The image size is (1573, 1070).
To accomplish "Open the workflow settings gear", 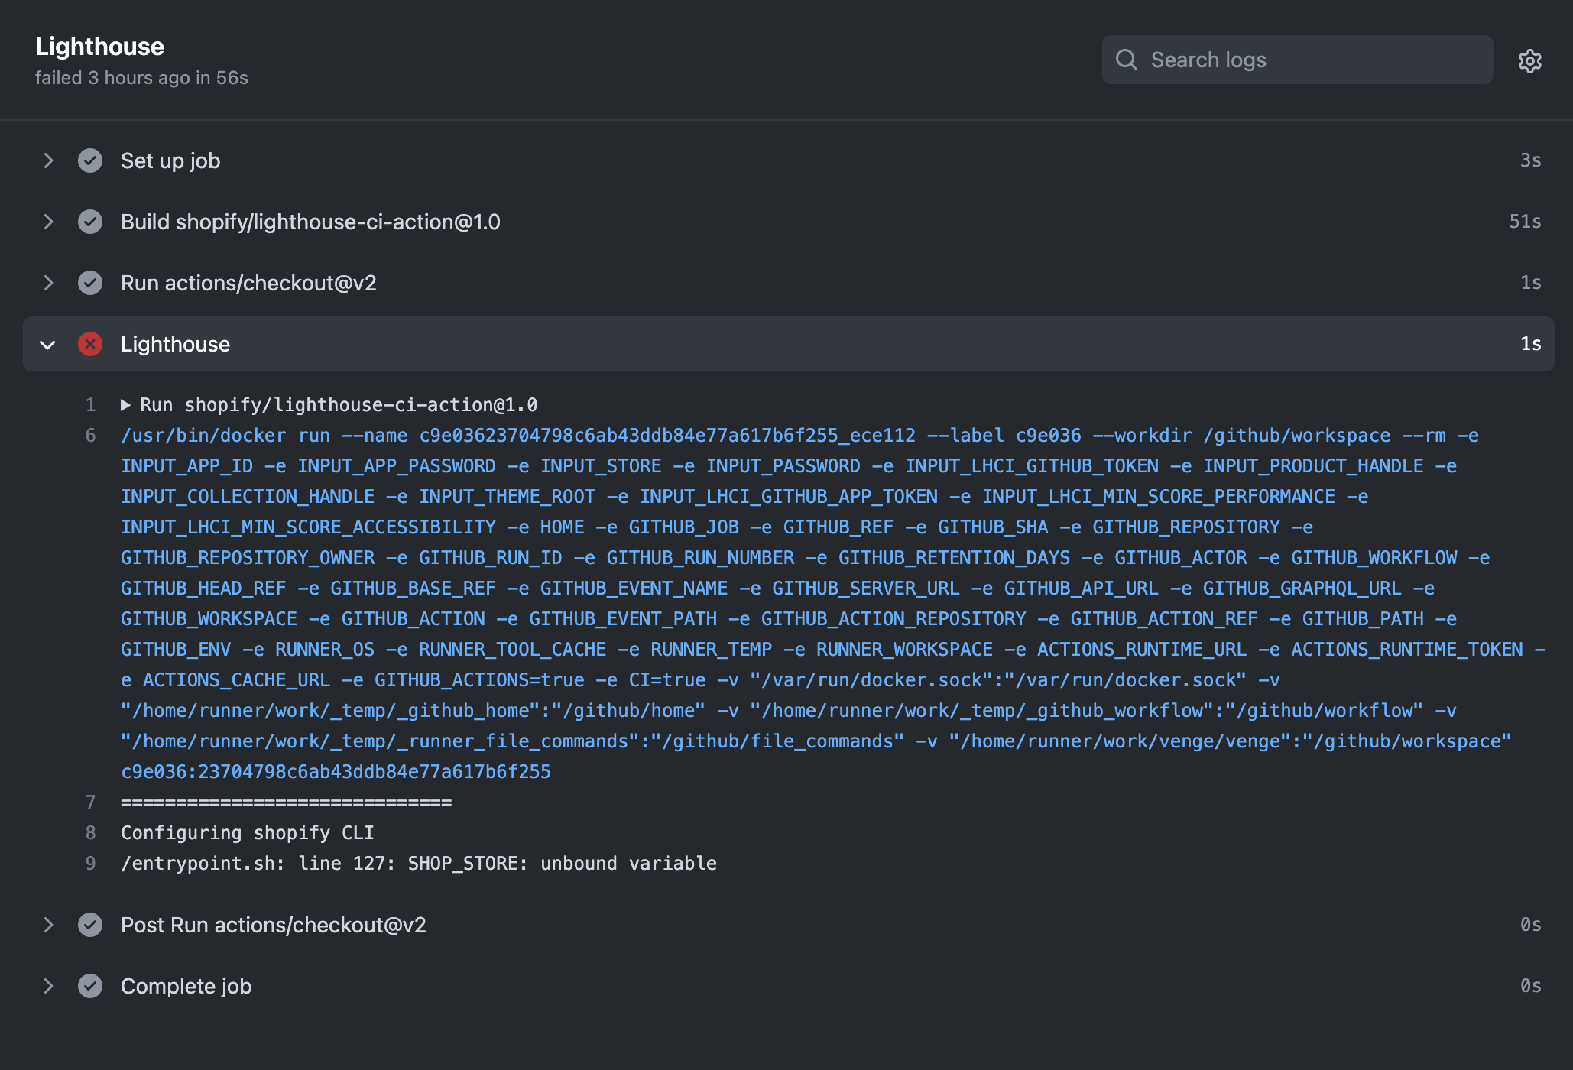I will [1530, 61].
